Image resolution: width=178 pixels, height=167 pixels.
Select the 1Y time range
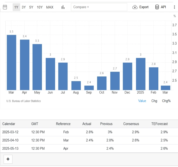pos(16,7)
